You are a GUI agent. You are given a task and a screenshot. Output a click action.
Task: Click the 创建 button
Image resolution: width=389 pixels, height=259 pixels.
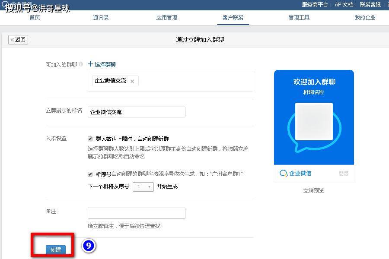(x=56, y=250)
